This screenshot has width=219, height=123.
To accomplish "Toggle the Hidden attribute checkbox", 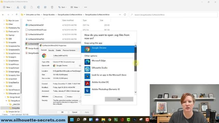I will tap(66, 97).
